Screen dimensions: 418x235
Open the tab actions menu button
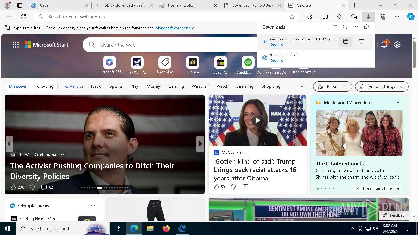pos(20,5)
